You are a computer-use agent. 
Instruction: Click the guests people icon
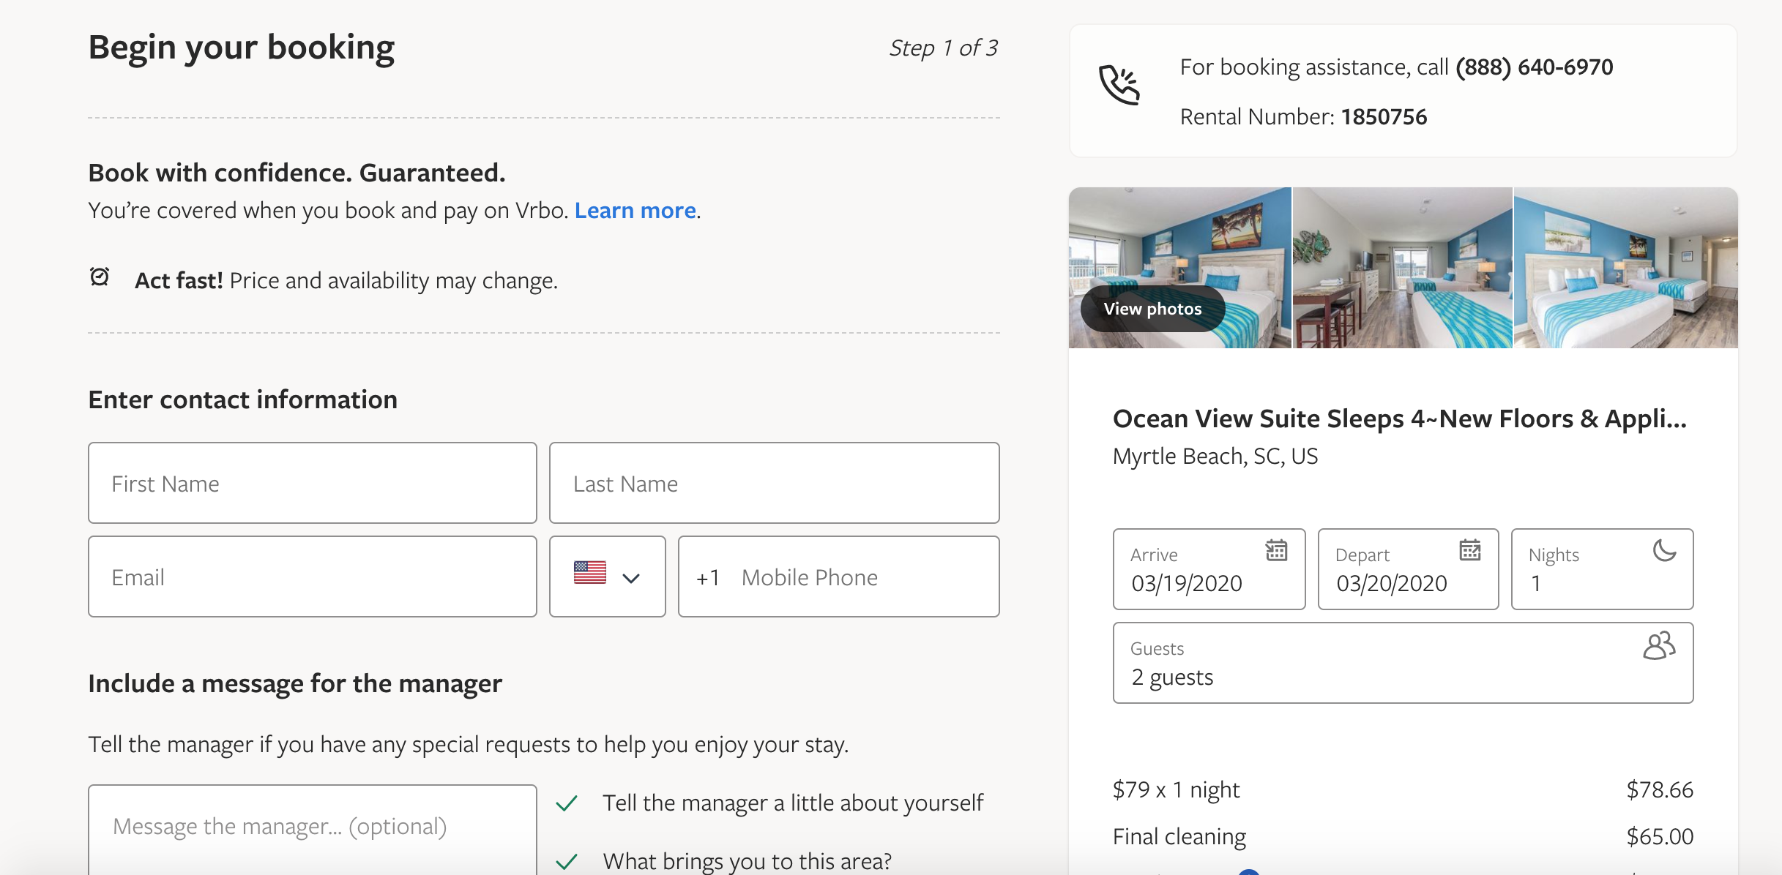tap(1658, 647)
